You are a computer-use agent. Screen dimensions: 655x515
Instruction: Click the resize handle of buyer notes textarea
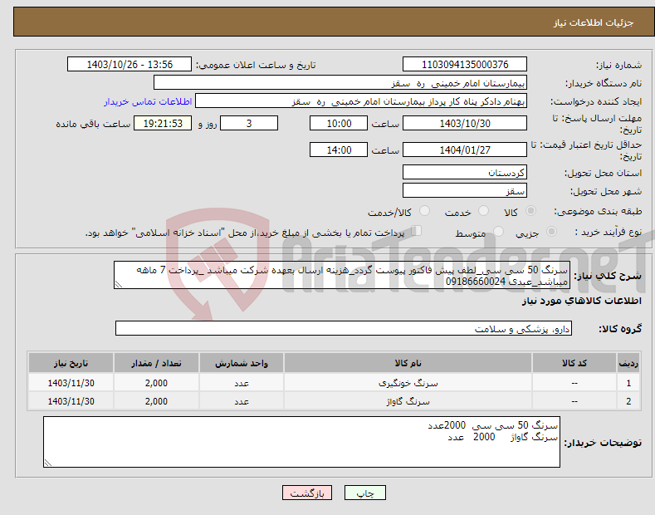(x=48, y=463)
